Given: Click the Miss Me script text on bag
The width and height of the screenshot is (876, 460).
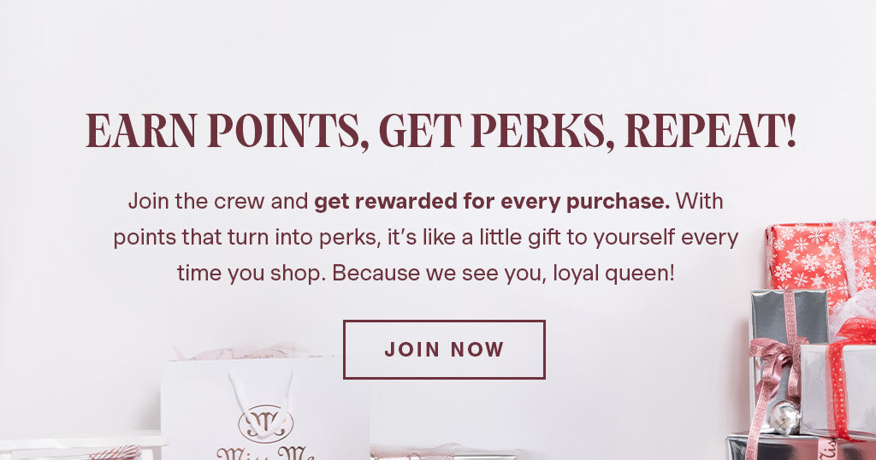Looking at the screenshot, I should click(x=264, y=453).
